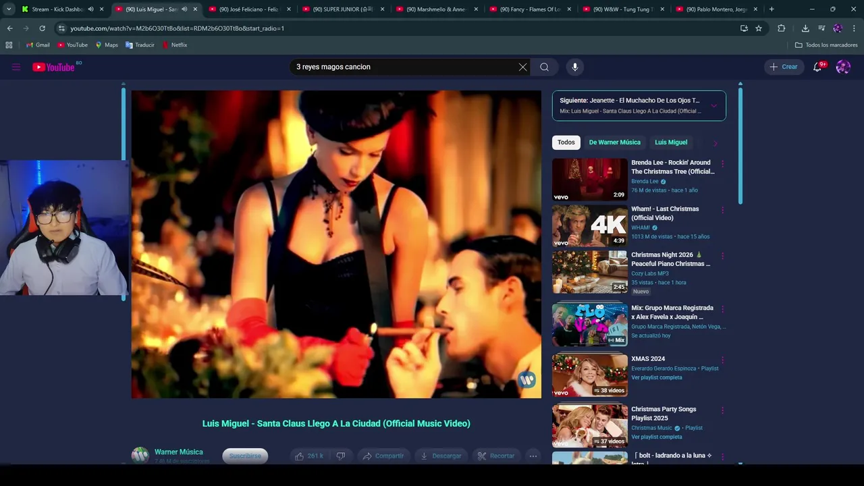Select the Luis Miguel filter chip

coord(671,142)
